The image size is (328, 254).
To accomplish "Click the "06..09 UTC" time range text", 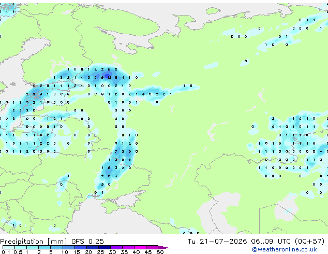I will [x=271, y=242].
